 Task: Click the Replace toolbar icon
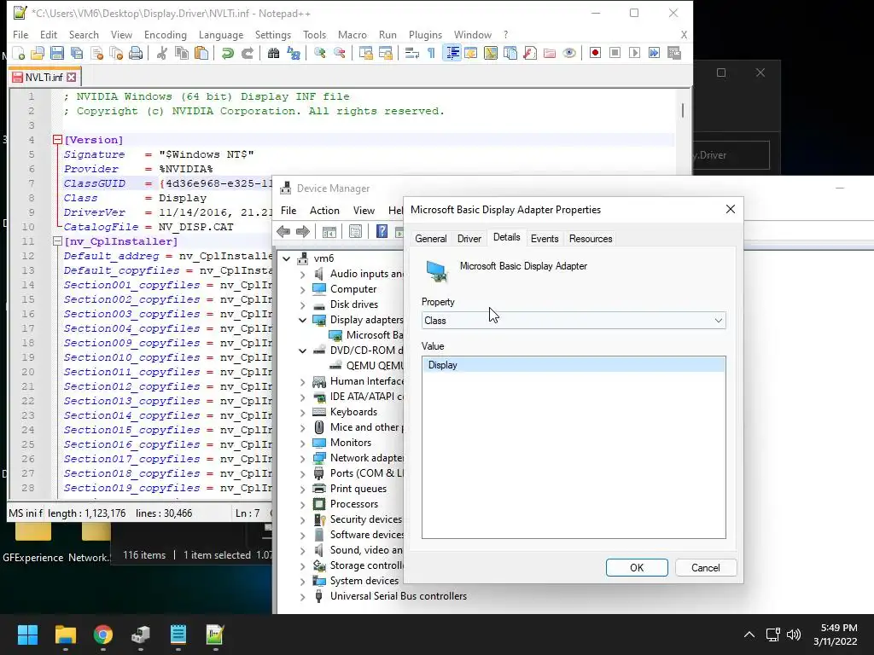[294, 53]
